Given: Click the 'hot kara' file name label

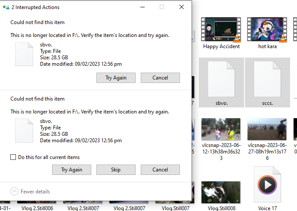Looking at the screenshot, I should point(267,46).
